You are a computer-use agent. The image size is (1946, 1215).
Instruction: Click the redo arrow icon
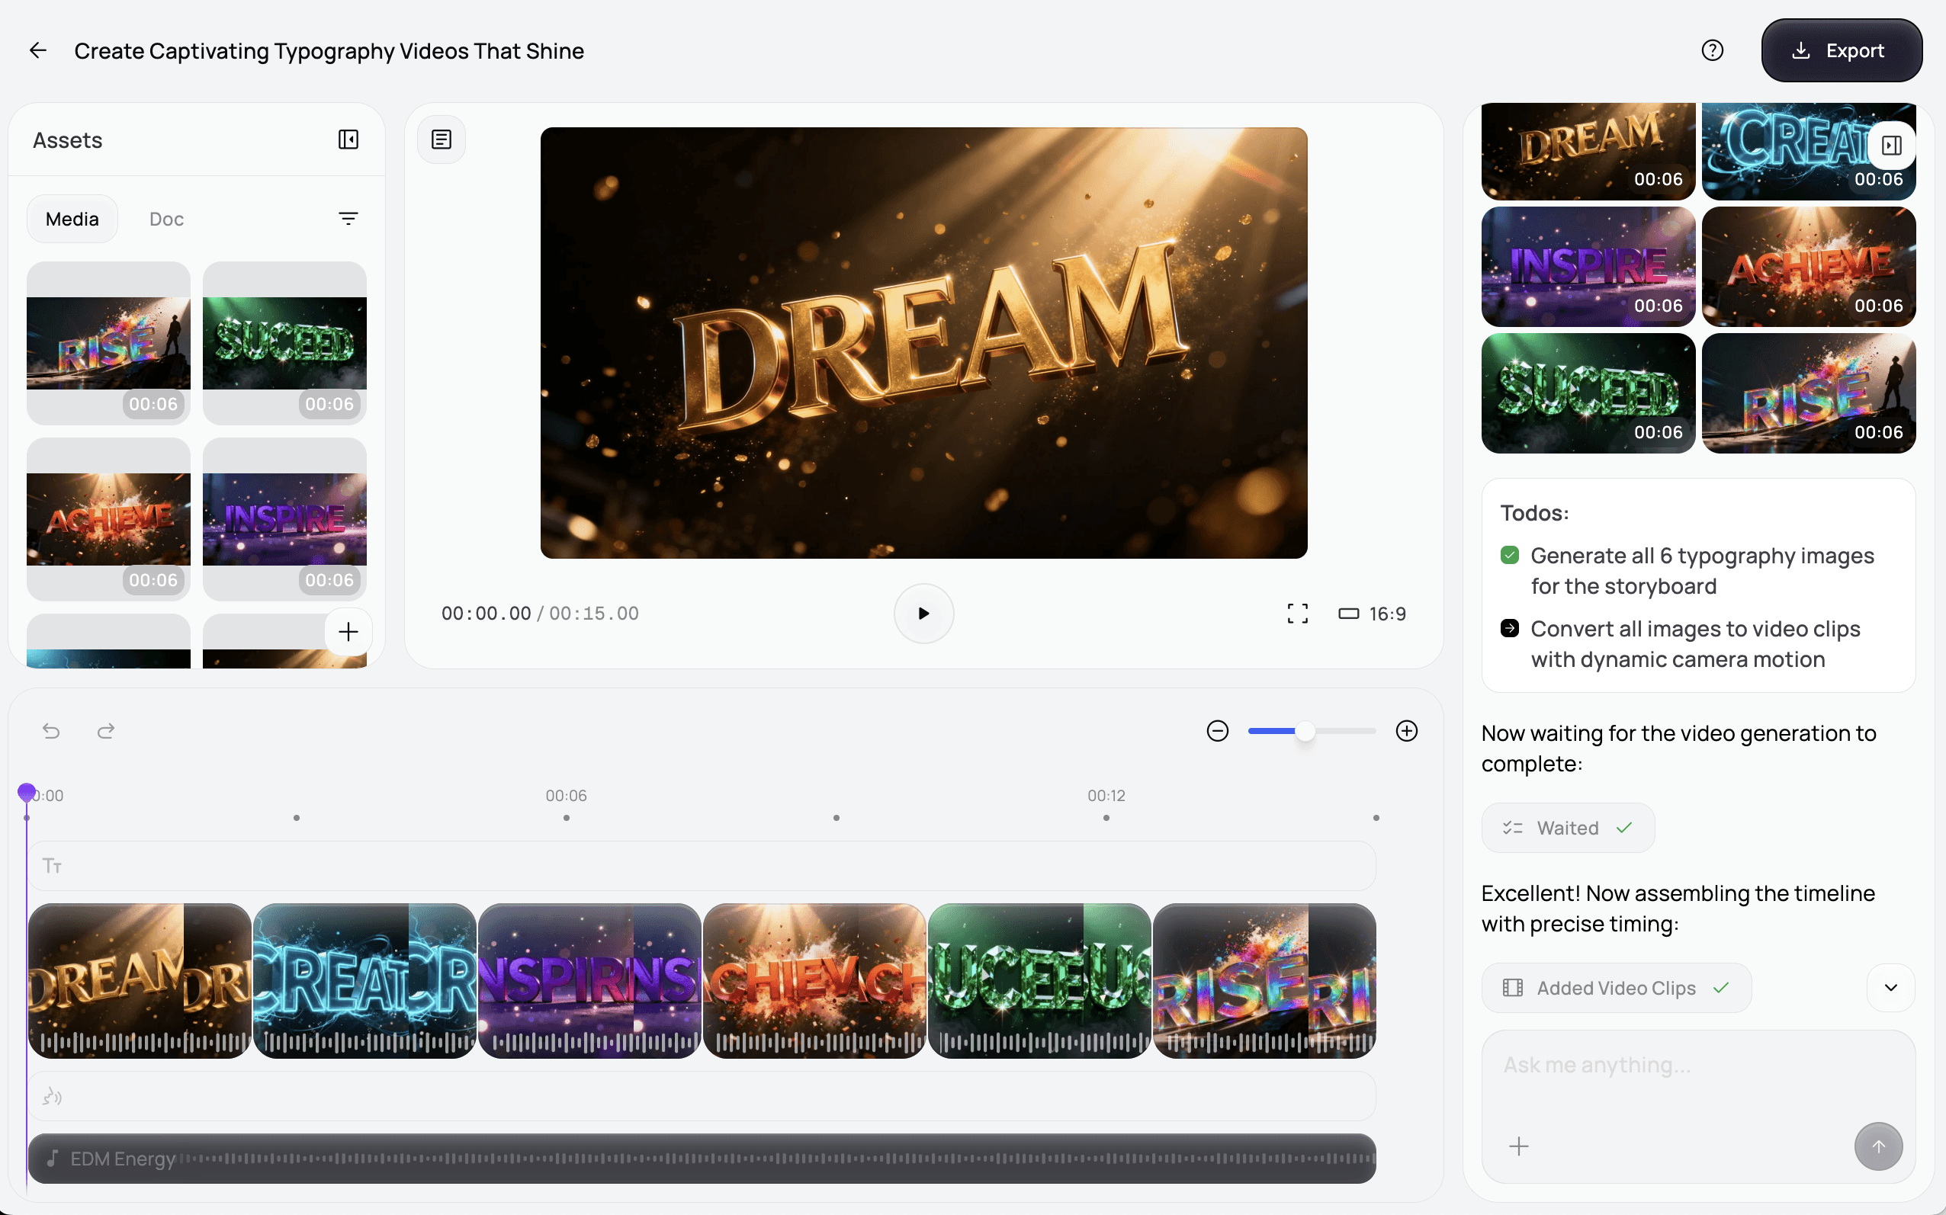pos(106,731)
